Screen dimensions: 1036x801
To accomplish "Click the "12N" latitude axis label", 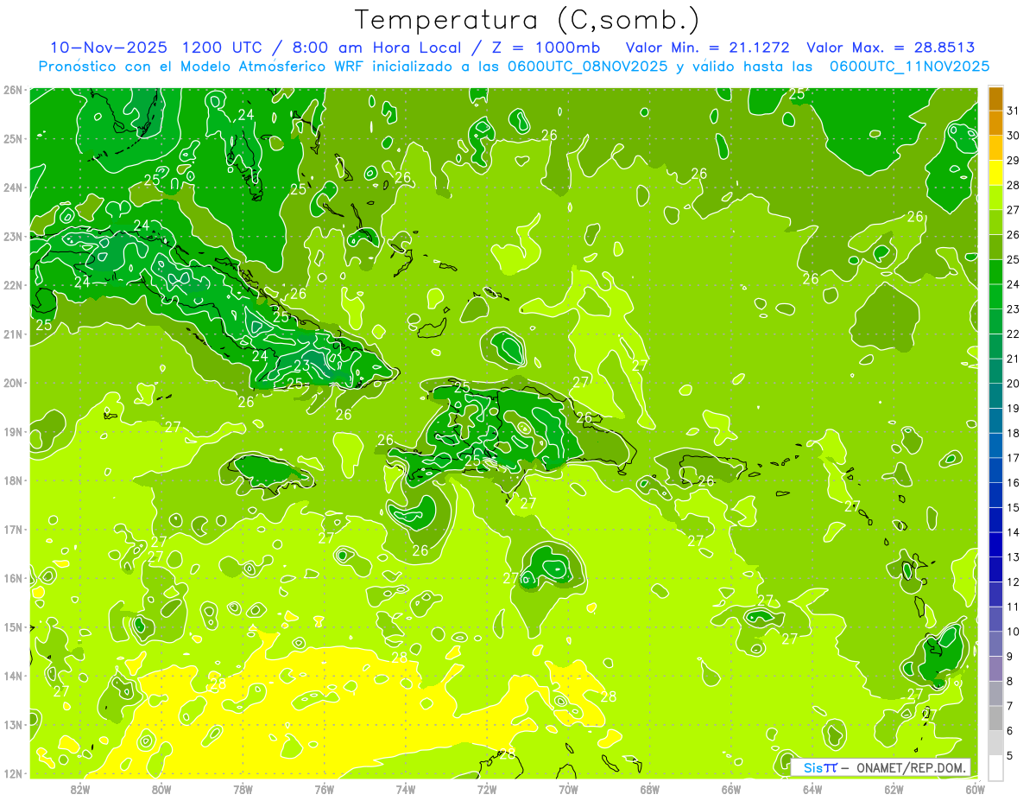I will [12, 773].
